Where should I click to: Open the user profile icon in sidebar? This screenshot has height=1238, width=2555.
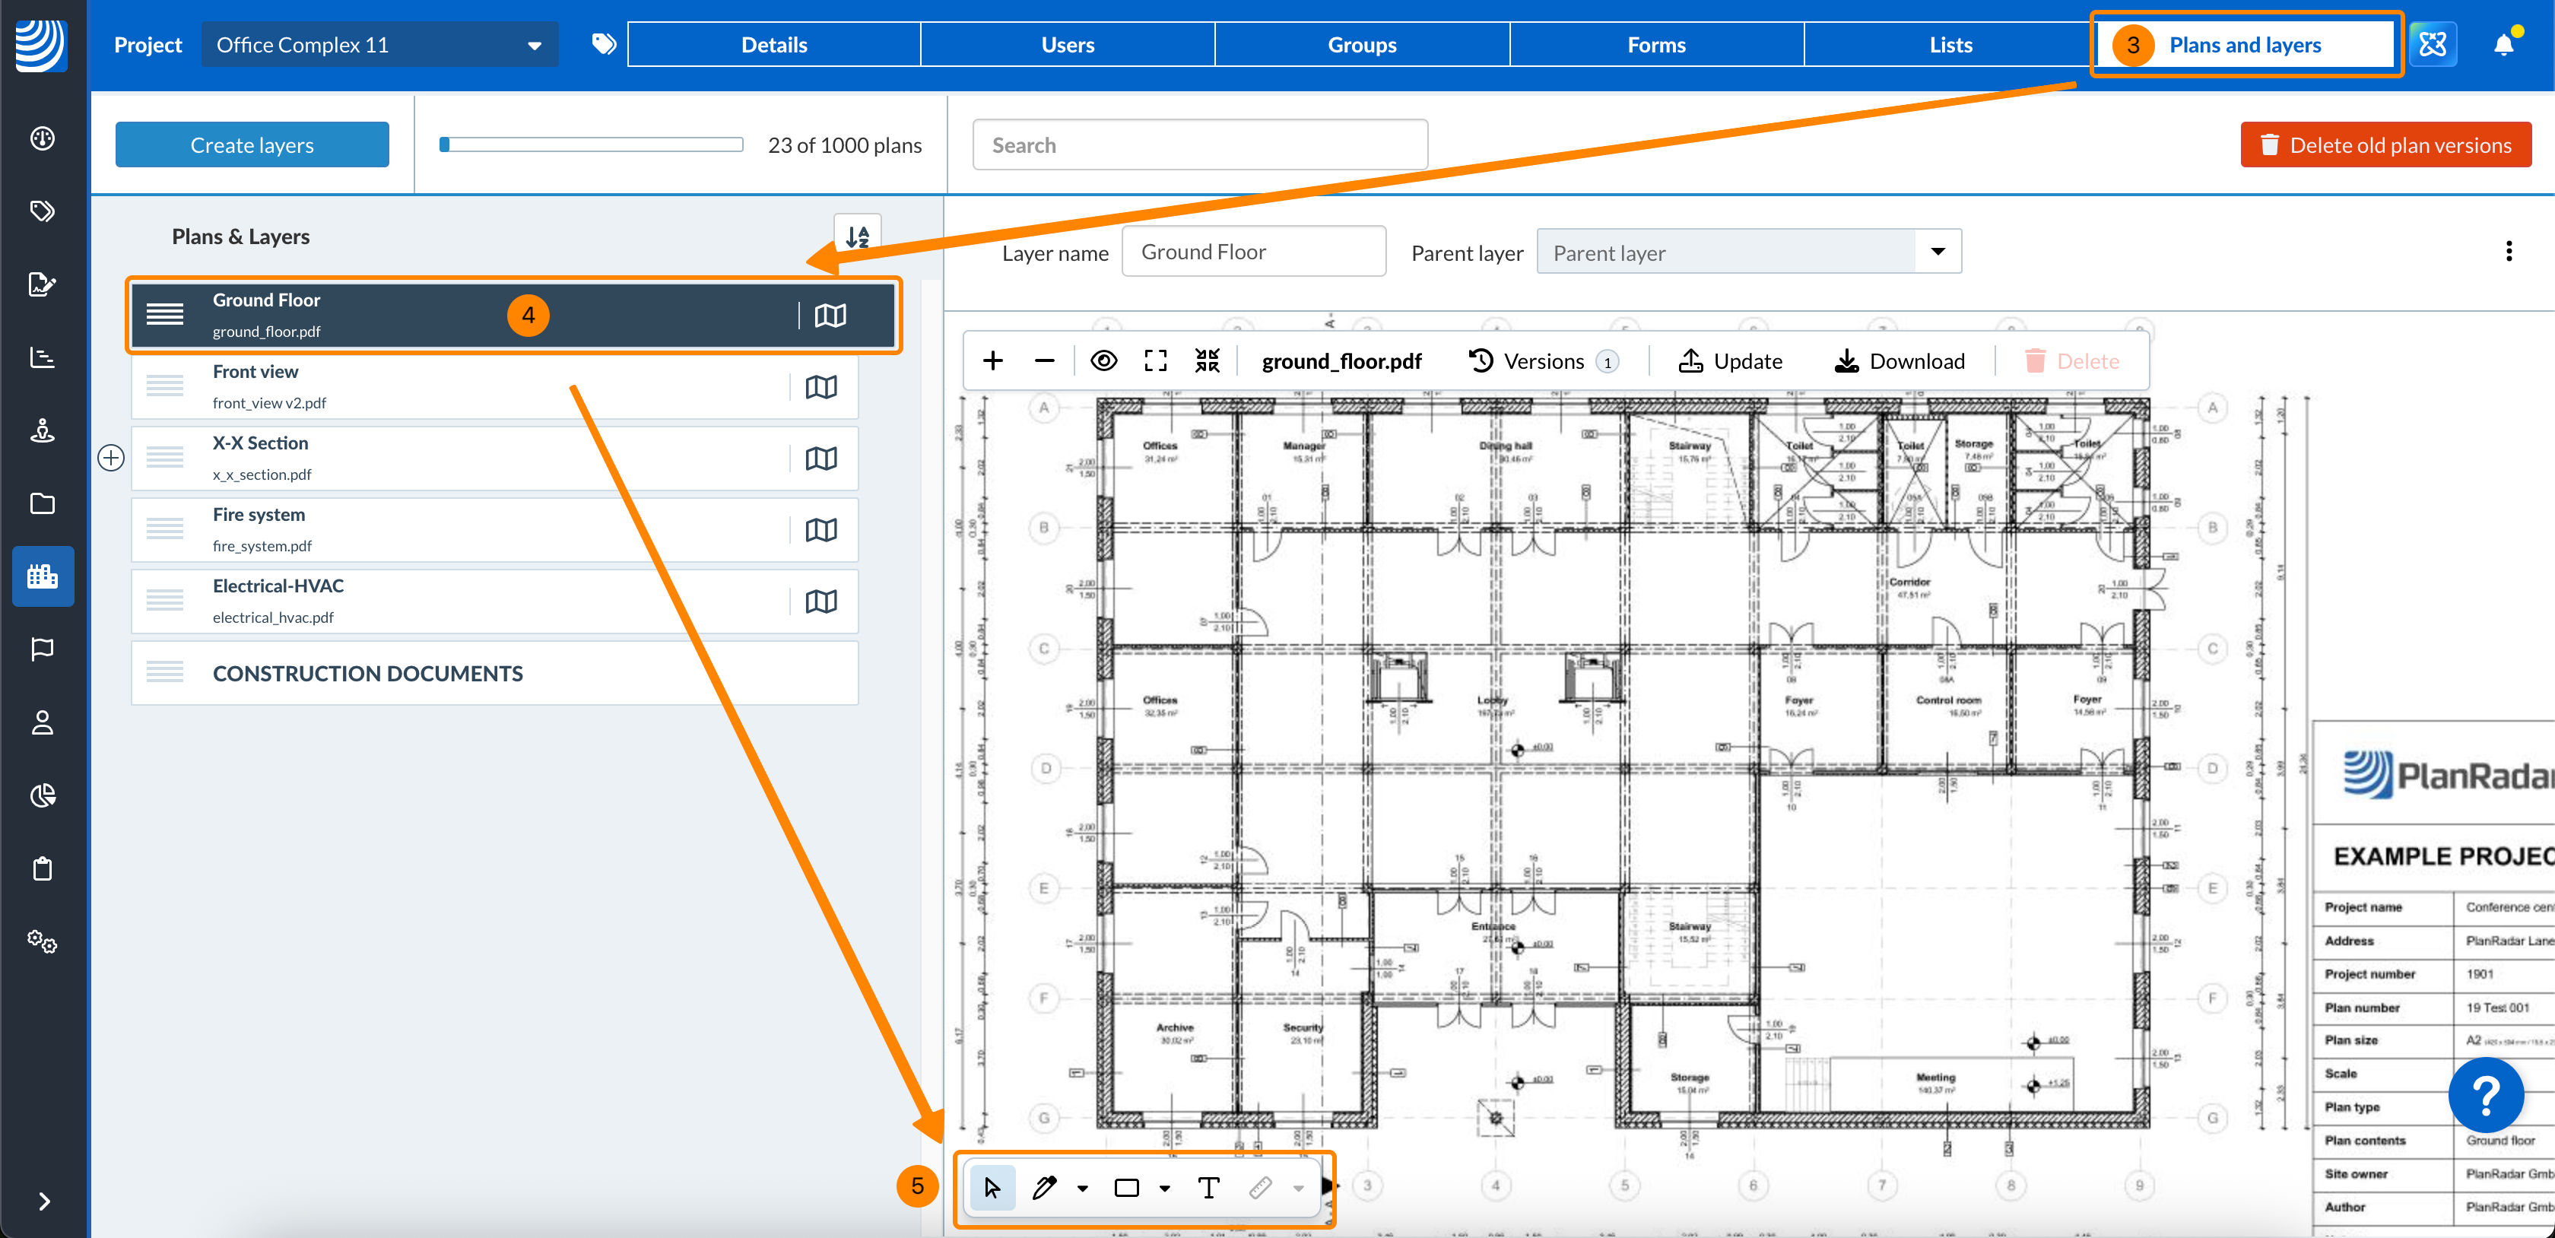point(42,723)
